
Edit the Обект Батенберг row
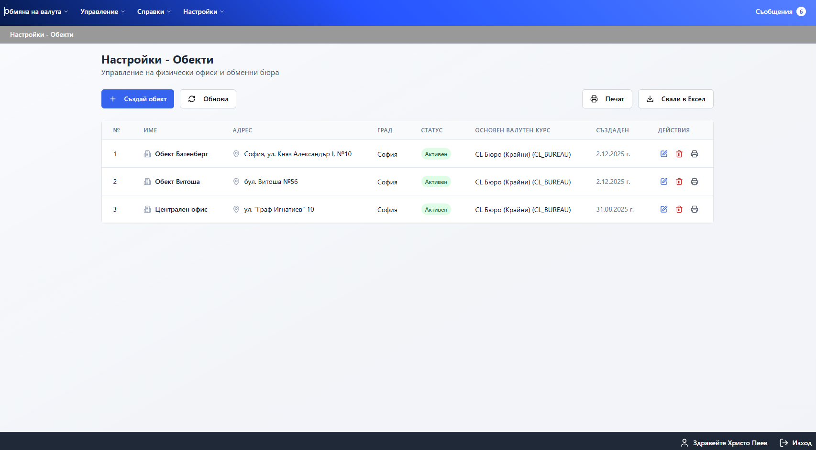point(664,154)
